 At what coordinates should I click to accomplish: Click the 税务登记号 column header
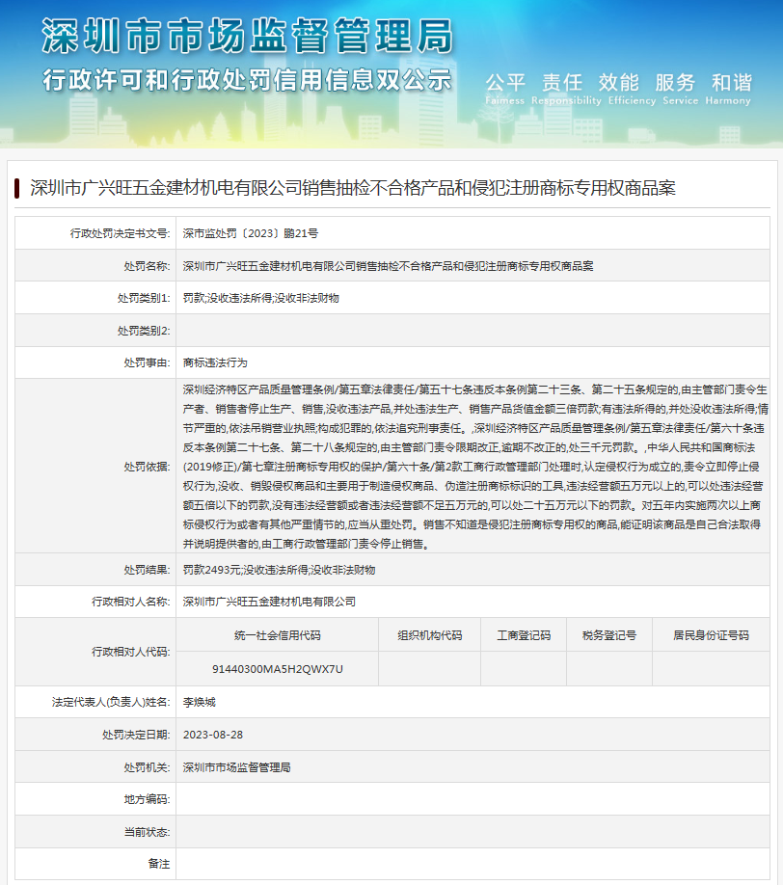609,635
